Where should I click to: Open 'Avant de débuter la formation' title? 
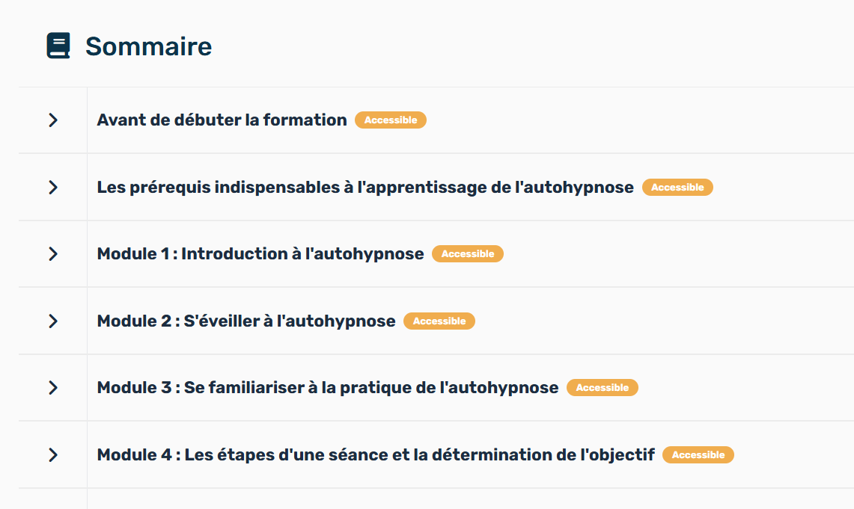(x=222, y=120)
